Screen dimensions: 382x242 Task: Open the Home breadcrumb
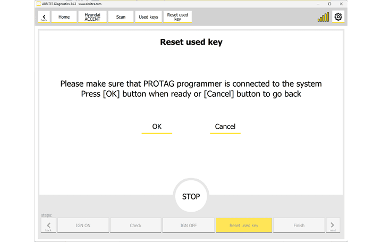[64, 17]
